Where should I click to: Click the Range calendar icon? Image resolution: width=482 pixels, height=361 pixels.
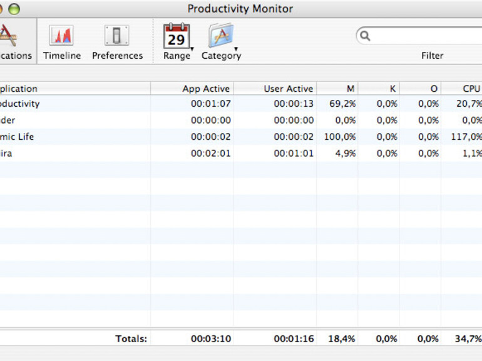click(176, 36)
